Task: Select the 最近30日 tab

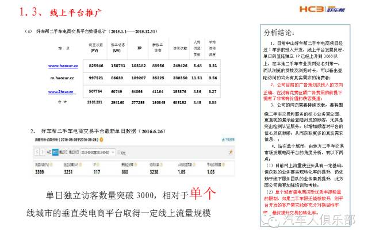Action: 74,152
